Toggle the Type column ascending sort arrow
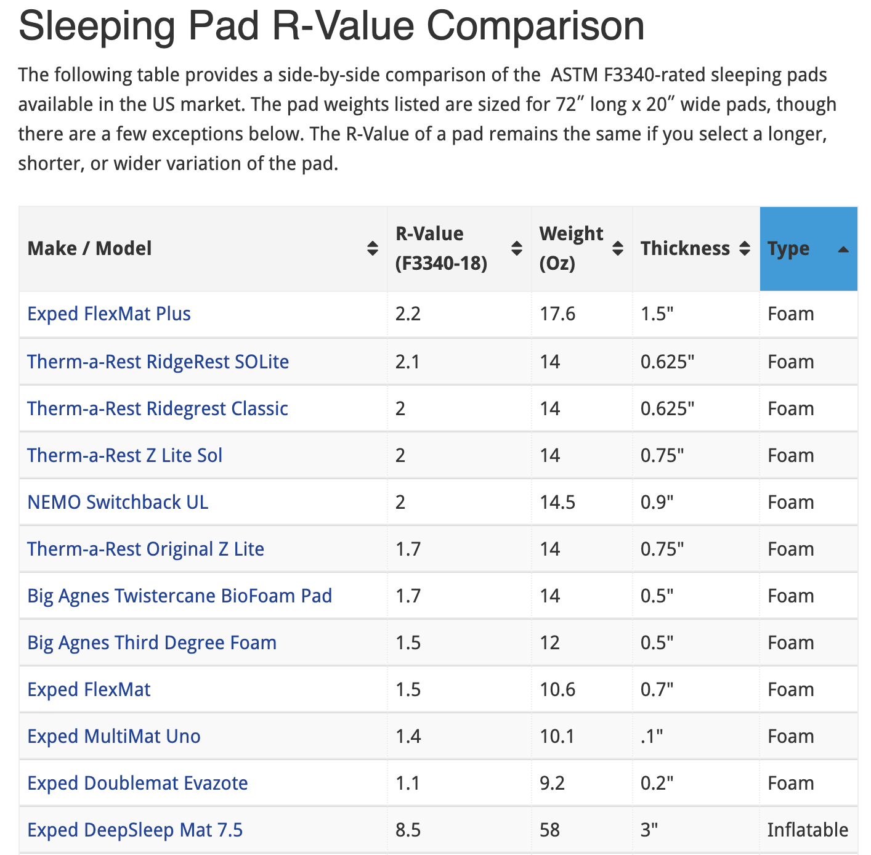 843,249
